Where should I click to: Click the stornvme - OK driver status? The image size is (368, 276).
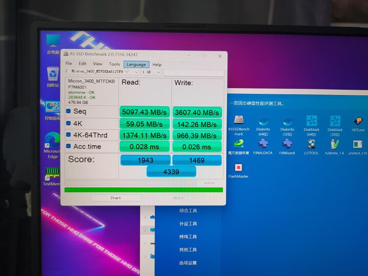81,93
